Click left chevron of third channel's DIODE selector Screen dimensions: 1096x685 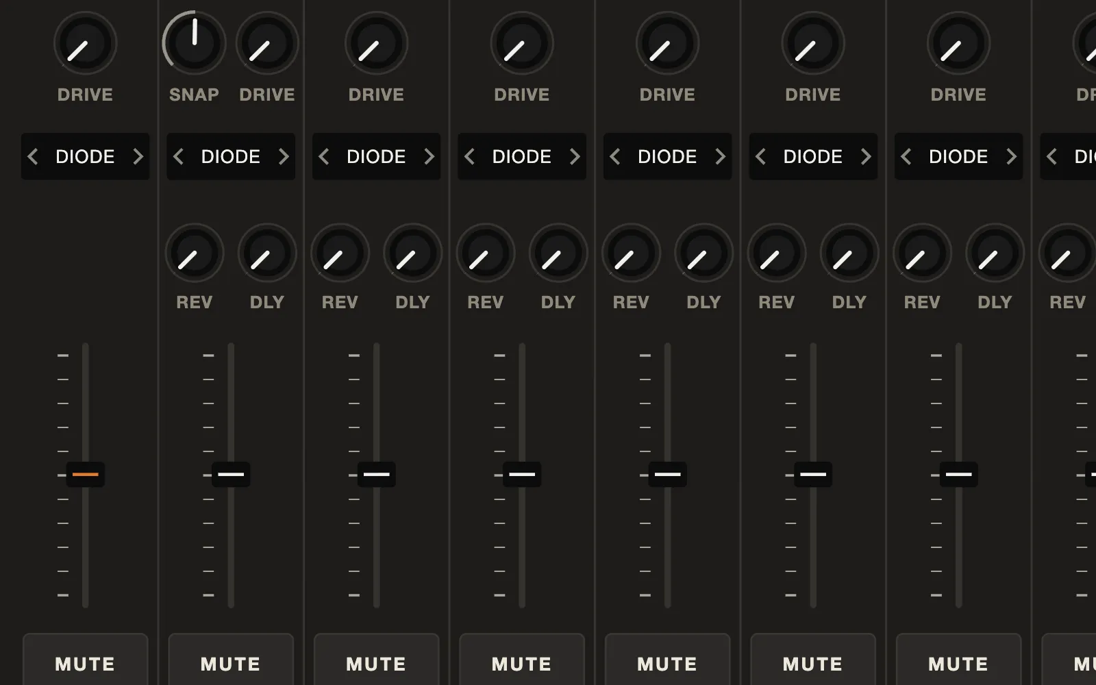pyautogui.click(x=323, y=157)
